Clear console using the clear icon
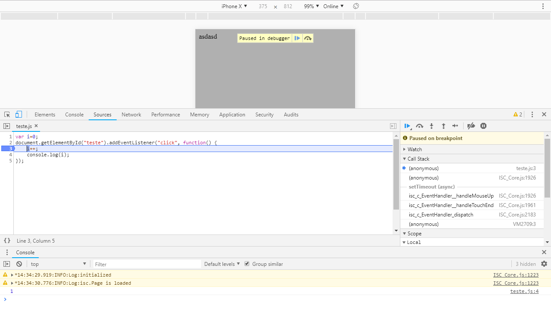551x335 pixels. (x=19, y=264)
